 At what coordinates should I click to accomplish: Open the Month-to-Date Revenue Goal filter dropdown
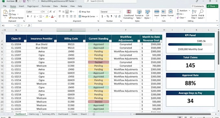[x=161, y=41]
